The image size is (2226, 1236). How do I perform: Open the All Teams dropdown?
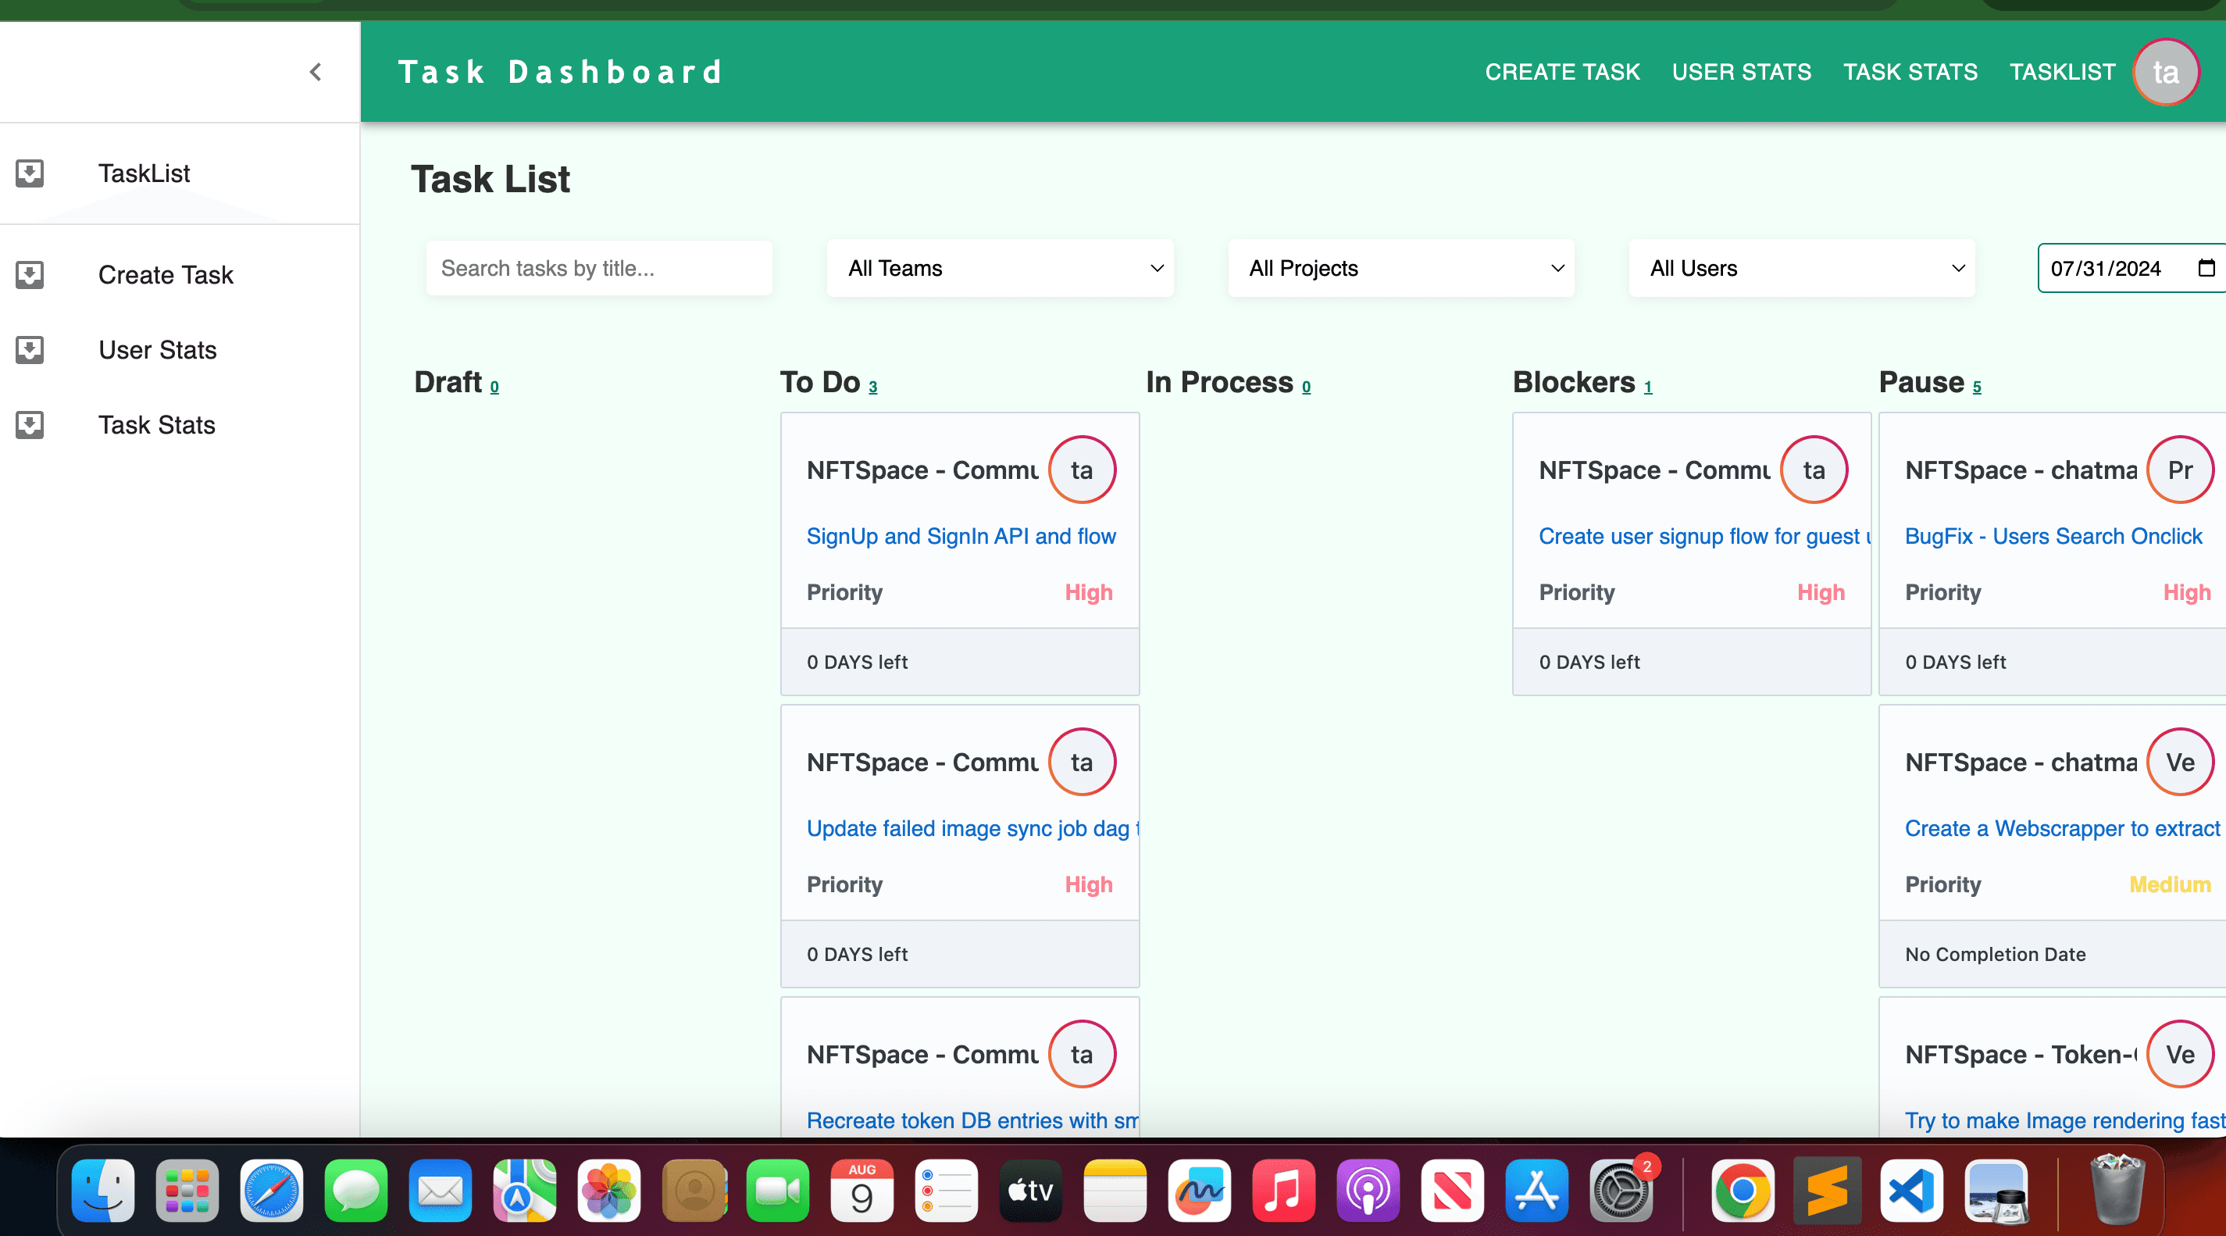[x=1000, y=268]
